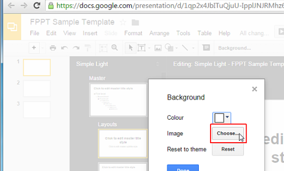Open the File menu
Image resolution: width=284 pixels, height=171 pixels.
click(34, 33)
